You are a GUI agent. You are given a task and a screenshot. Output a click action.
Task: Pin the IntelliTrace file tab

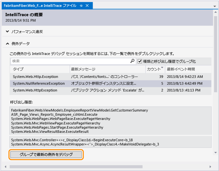(x=81, y=6)
